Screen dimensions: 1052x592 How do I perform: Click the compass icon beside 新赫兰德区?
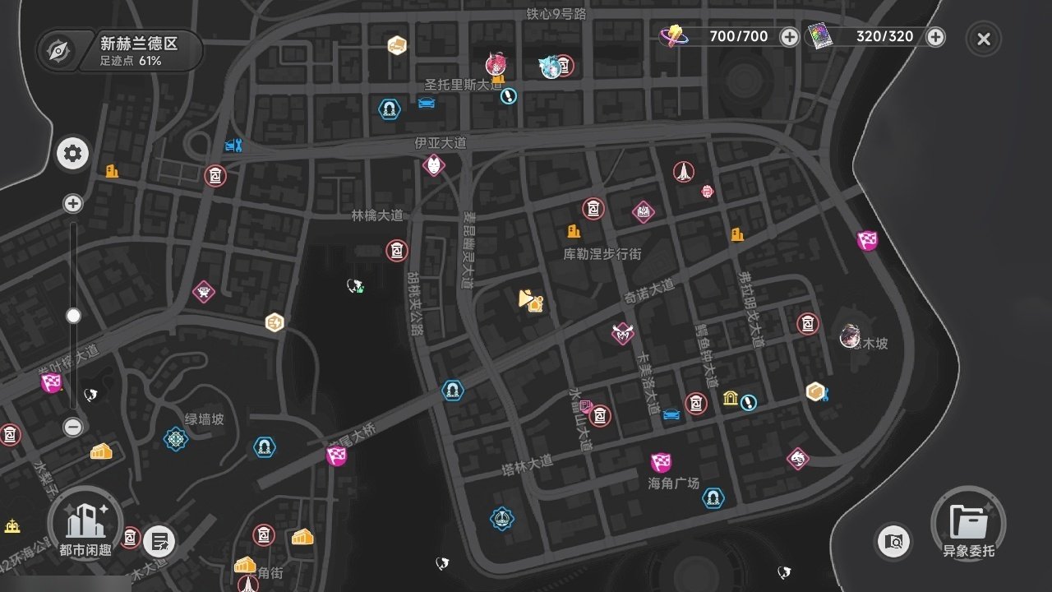click(x=58, y=50)
